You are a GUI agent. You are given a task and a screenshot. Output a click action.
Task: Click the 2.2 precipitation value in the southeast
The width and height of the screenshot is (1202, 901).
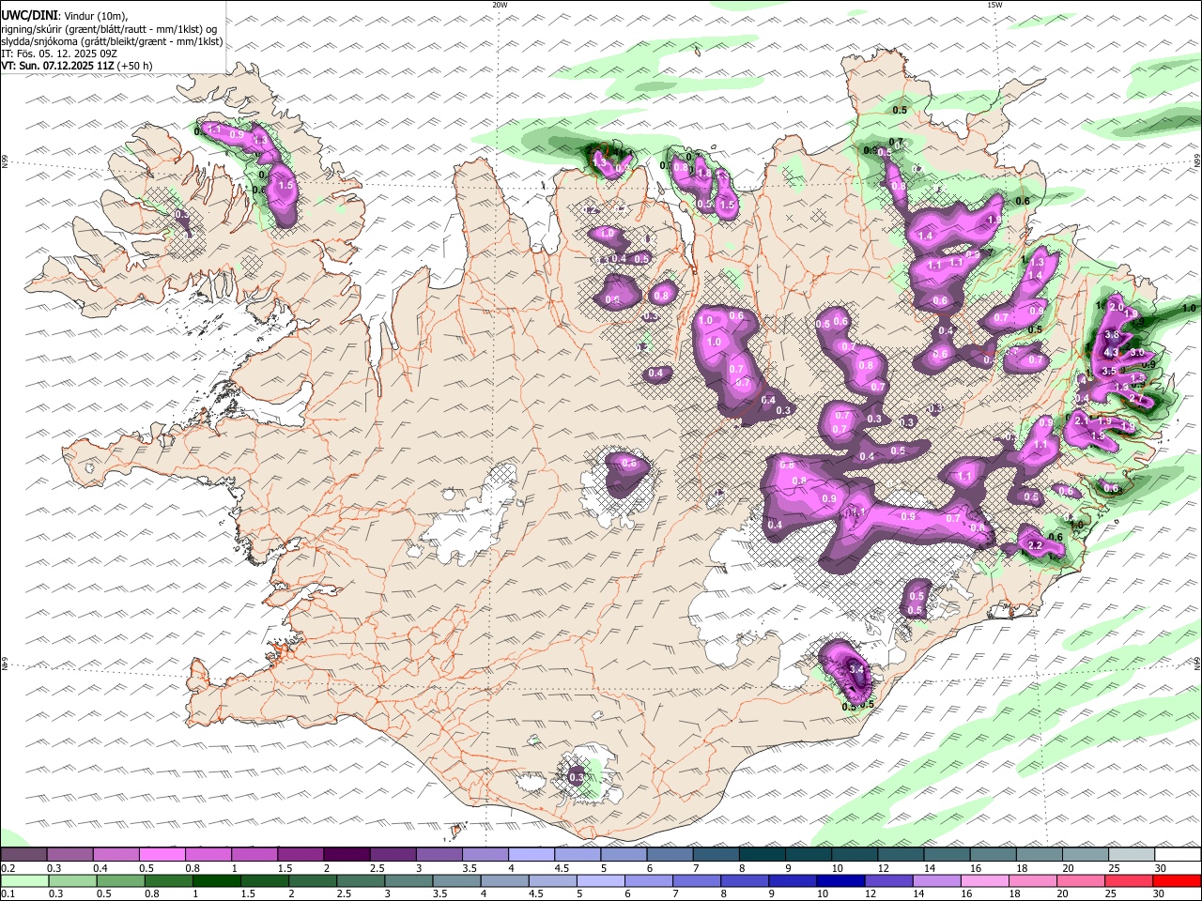(1036, 545)
